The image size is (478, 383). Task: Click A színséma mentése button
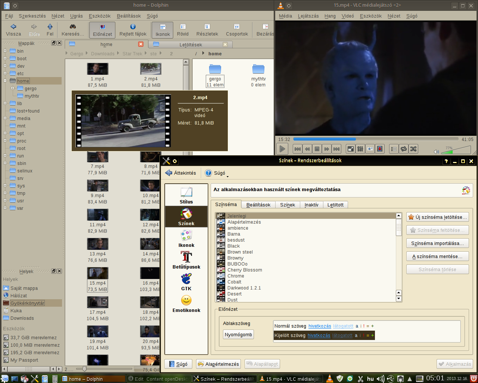coord(437,256)
